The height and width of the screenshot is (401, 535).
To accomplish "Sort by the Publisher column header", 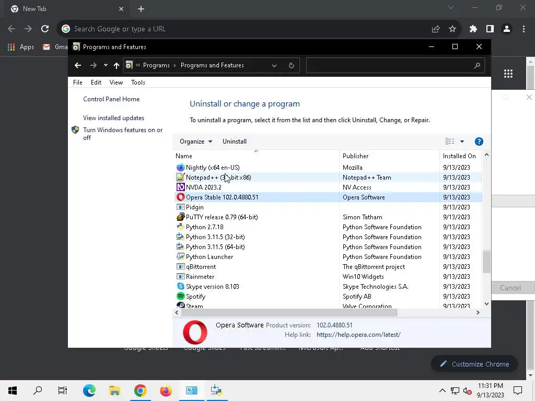I will [389, 156].
